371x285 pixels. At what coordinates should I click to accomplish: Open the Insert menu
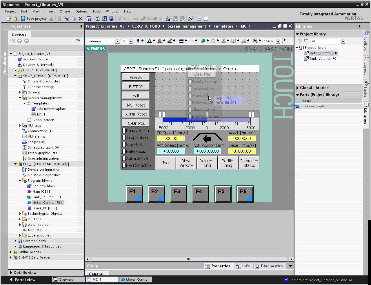click(50, 11)
